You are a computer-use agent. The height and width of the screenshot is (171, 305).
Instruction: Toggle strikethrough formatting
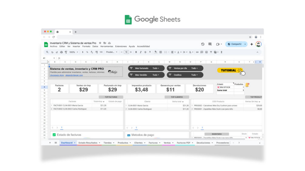(145, 52)
